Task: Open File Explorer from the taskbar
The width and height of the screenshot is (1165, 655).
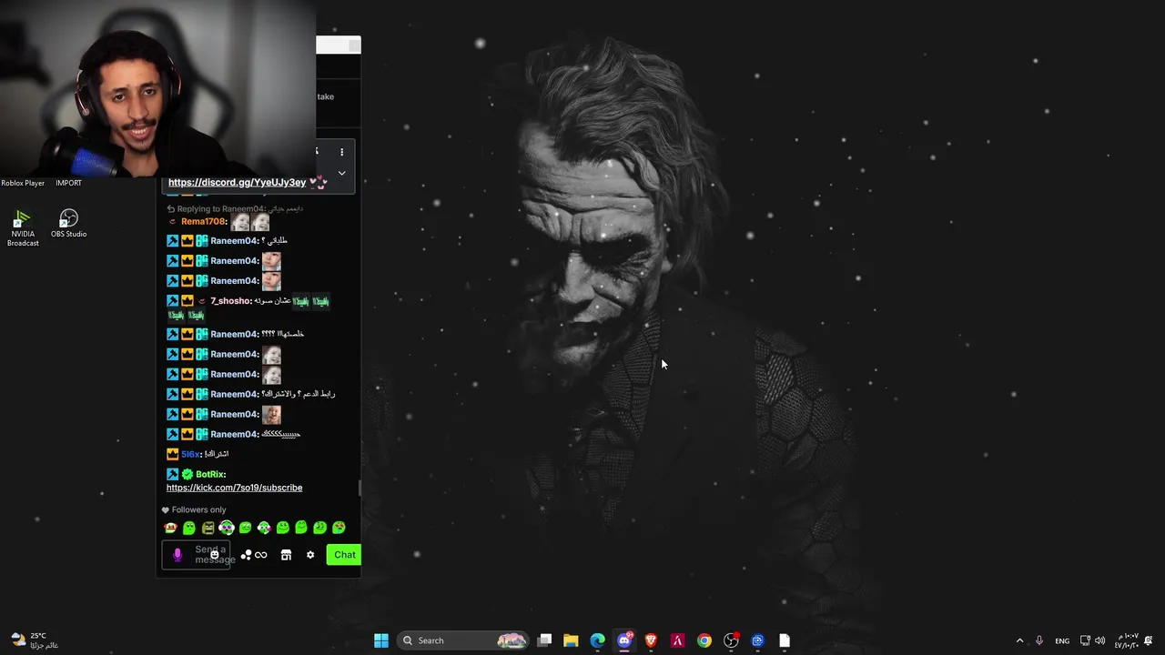Action: [x=571, y=640]
